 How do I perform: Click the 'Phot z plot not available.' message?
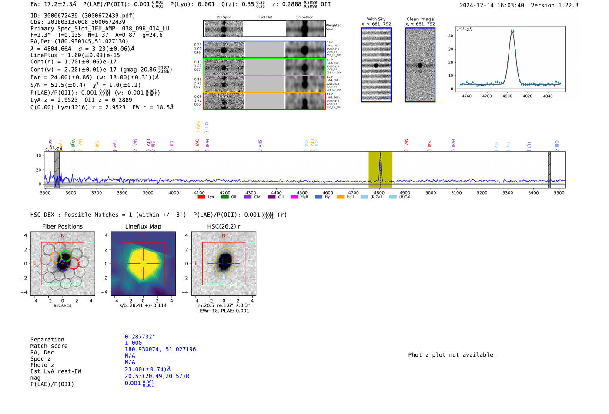pos(452,355)
